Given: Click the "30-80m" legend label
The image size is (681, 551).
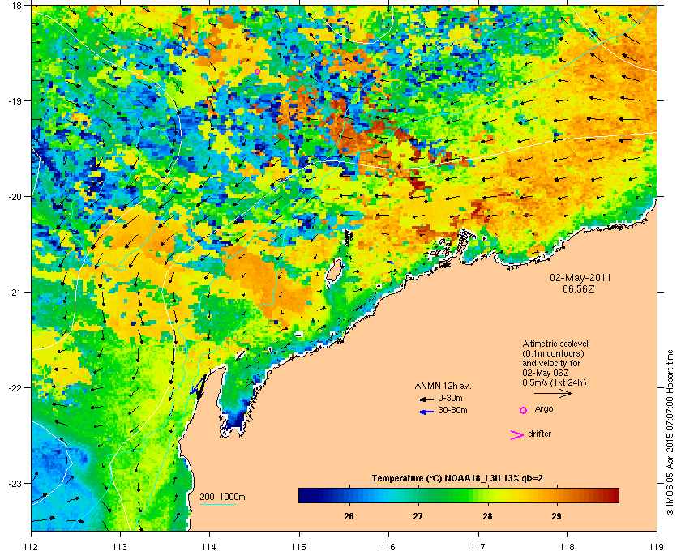Looking at the screenshot, I should 452,410.
